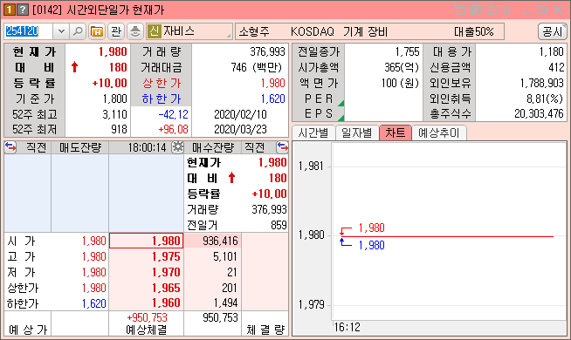Click the 16:12 time label on chart axis
Viewport: 571px width, 340px height.
pos(347,327)
